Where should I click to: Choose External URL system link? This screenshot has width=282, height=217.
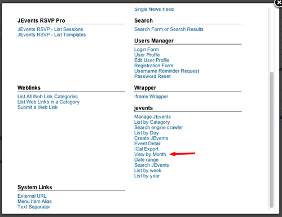point(32,196)
